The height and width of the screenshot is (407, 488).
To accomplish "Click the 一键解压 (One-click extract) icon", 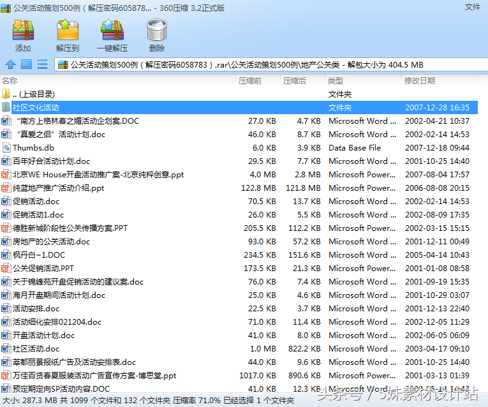I will tap(112, 30).
